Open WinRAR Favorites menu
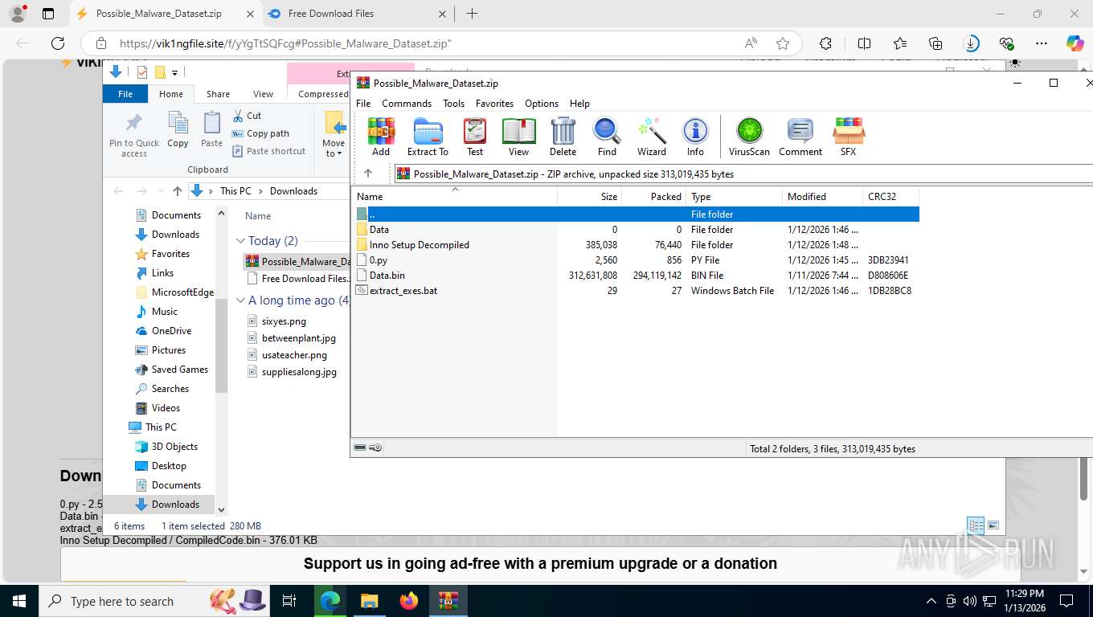Screen dimensions: 1093x617 494,104
